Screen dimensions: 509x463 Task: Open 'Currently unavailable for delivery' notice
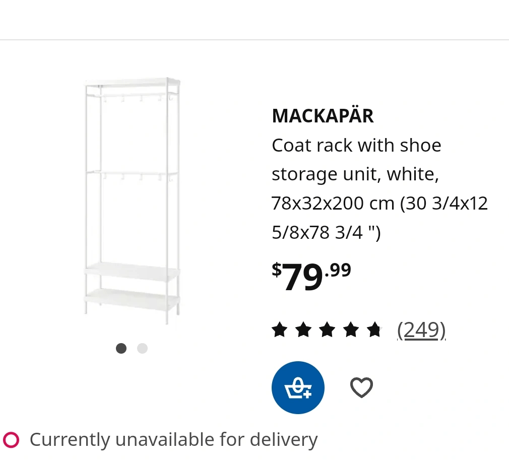click(x=174, y=440)
